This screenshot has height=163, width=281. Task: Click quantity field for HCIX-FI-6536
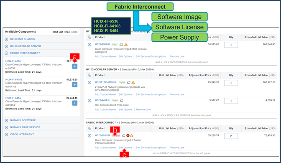(x=231, y=136)
